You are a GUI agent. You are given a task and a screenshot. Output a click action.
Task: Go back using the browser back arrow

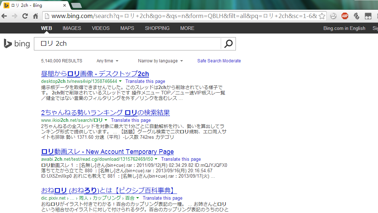point(4,16)
